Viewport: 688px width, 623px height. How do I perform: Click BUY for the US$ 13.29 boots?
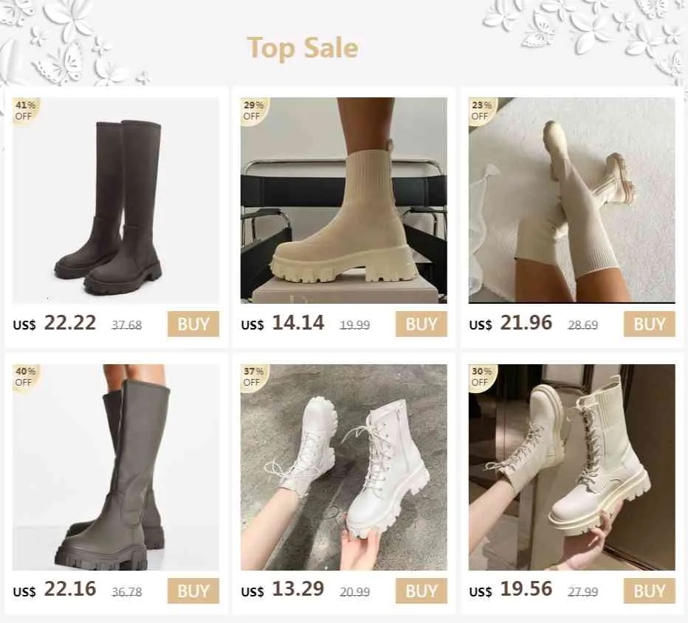422,591
